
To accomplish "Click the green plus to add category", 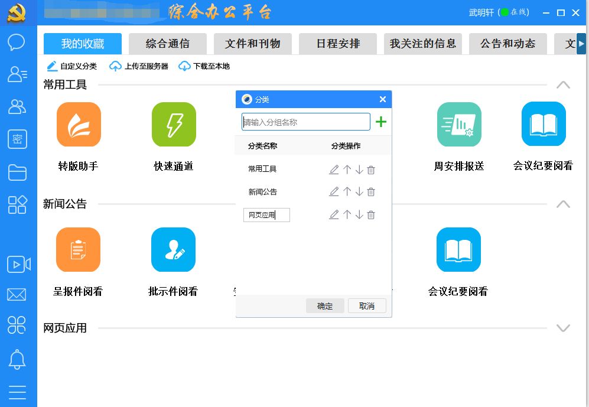I will 381,122.
